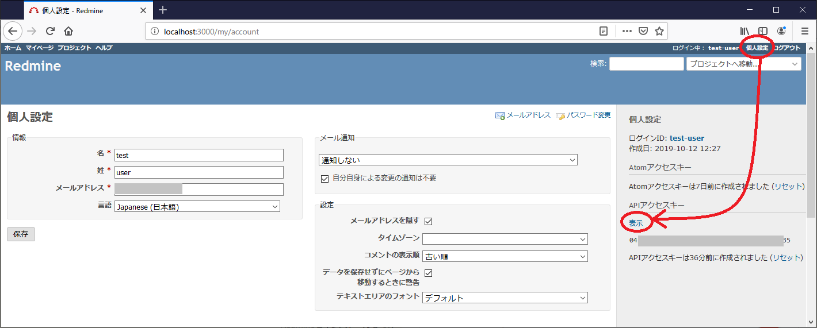Click the test-user link in the top bar
Screen dimensions: 817x328
(723, 48)
